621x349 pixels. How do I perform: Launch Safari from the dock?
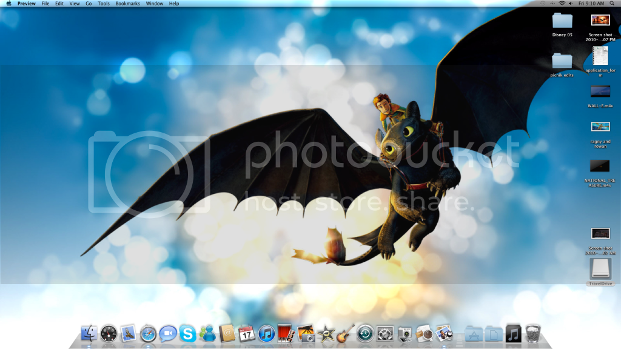tap(148, 333)
